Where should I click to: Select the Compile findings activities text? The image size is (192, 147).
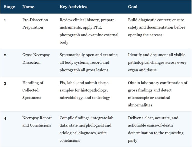click(x=86, y=129)
